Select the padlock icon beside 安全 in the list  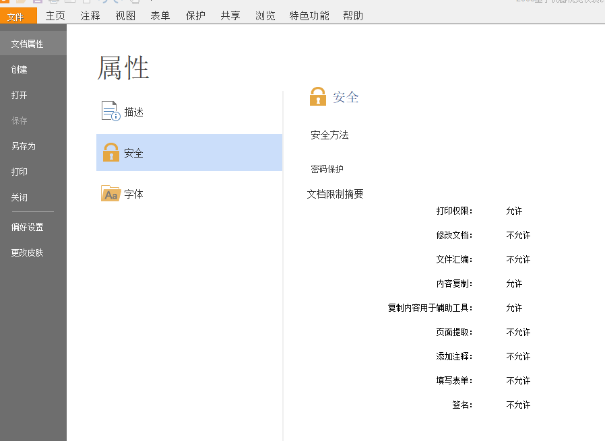click(x=110, y=152)
